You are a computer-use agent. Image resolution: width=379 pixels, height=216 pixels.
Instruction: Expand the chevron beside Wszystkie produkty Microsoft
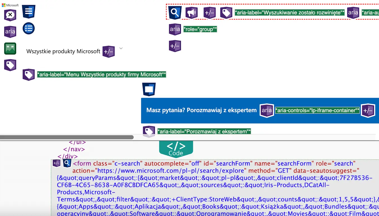click(121, 48)
